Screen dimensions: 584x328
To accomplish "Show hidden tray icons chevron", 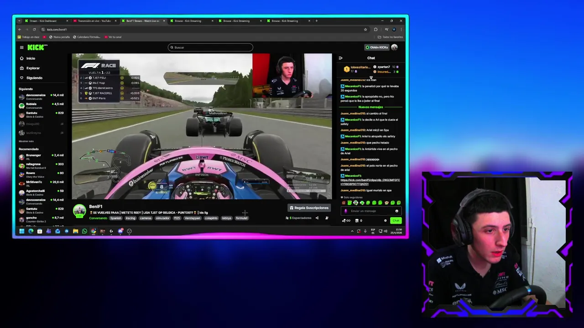I will pos(352,231).
